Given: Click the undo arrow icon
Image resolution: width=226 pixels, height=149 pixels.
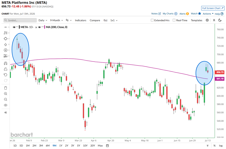Looking at the screenshot, I should click(x=6, y=75).
